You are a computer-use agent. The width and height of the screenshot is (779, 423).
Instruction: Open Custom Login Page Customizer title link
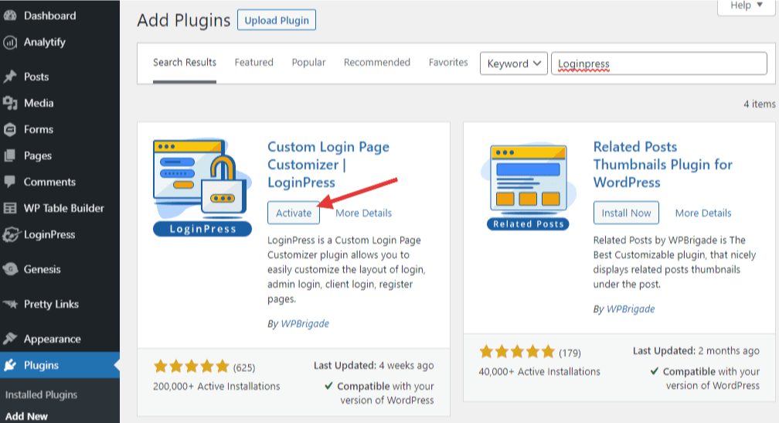click(328, 165)
